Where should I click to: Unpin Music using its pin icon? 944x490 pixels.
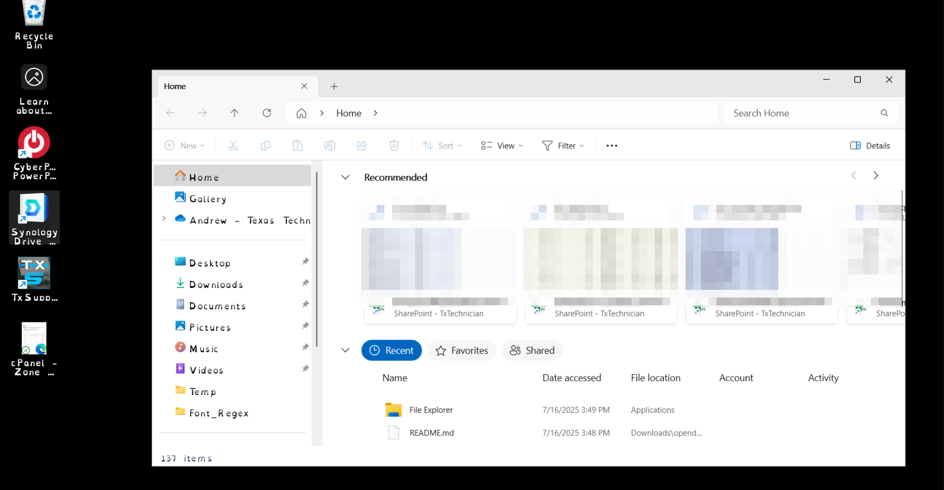[x=305, y=347]
